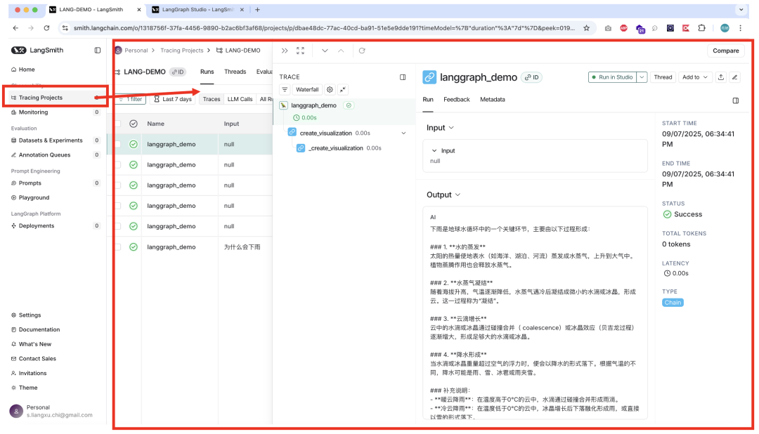Open the trace panel in fullscreen
The height and width of the screenshot is (434, 759).
click(301, 51)
